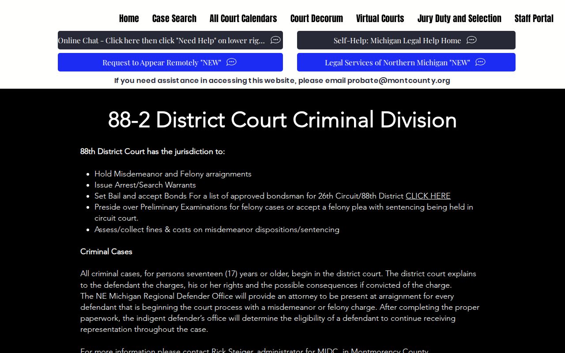Image resolution: width=565 pixels, height=353 pixels.
Task: Click 'All criminal cases, for persons seventeen' paragraph
Action: 278,279
